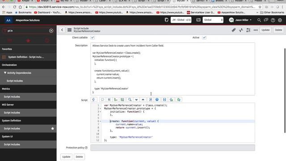Open Script Includes under MID Server
The height and width of the screenshot is (161, 286).
28,113
